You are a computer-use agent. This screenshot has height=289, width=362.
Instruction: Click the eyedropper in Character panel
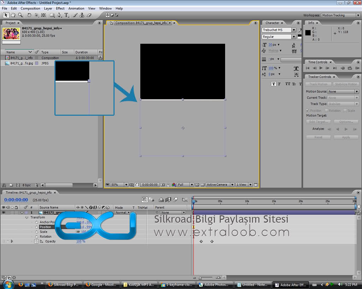coord(300,30)
